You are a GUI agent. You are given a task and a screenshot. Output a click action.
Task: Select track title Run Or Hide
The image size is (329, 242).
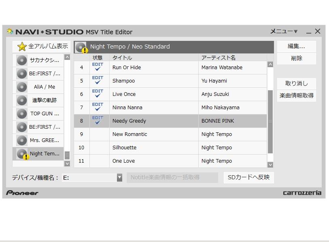point(127,68)
